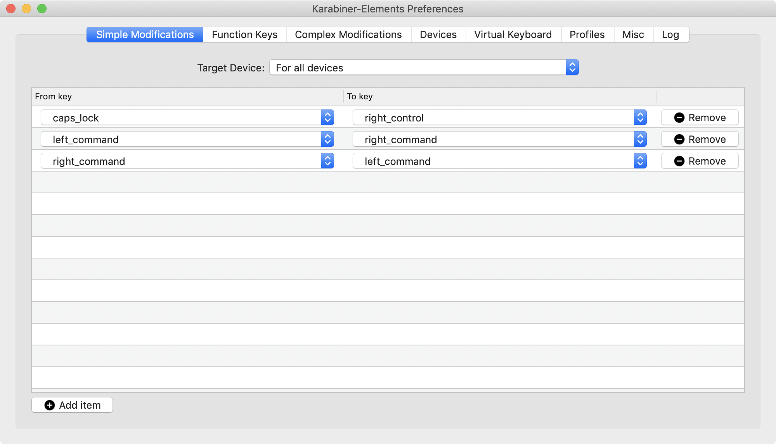The height and width of the screenshot is (444, 776).
Task: Click the From key column header
Action: click(187, 96)
